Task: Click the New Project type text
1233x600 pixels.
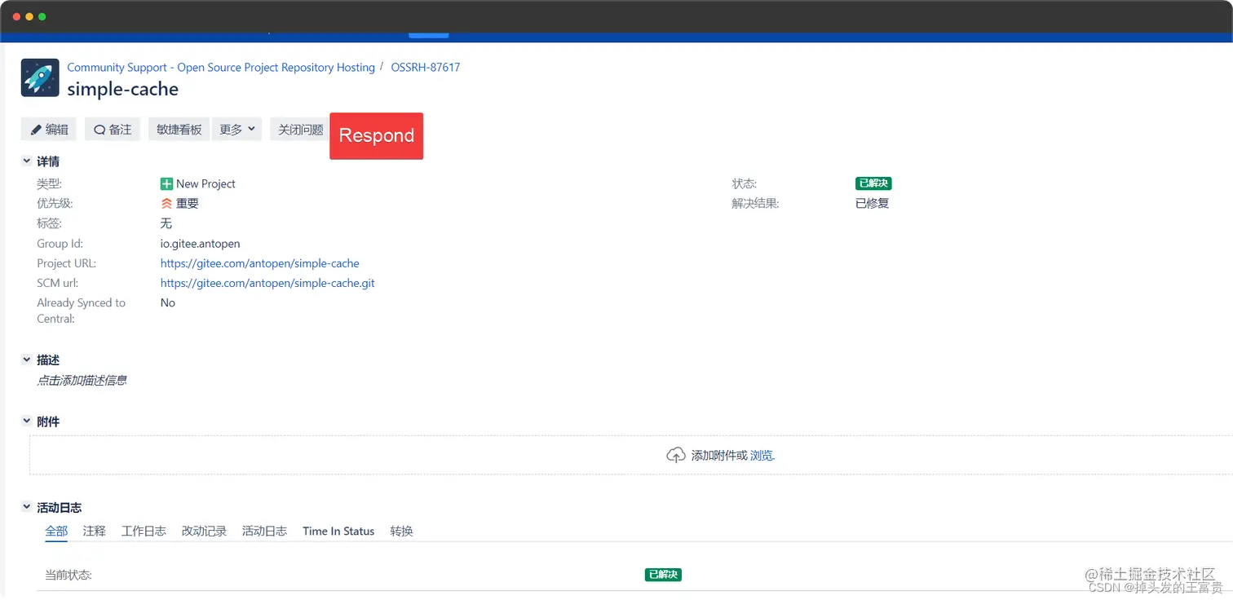Action: (205, 184)
